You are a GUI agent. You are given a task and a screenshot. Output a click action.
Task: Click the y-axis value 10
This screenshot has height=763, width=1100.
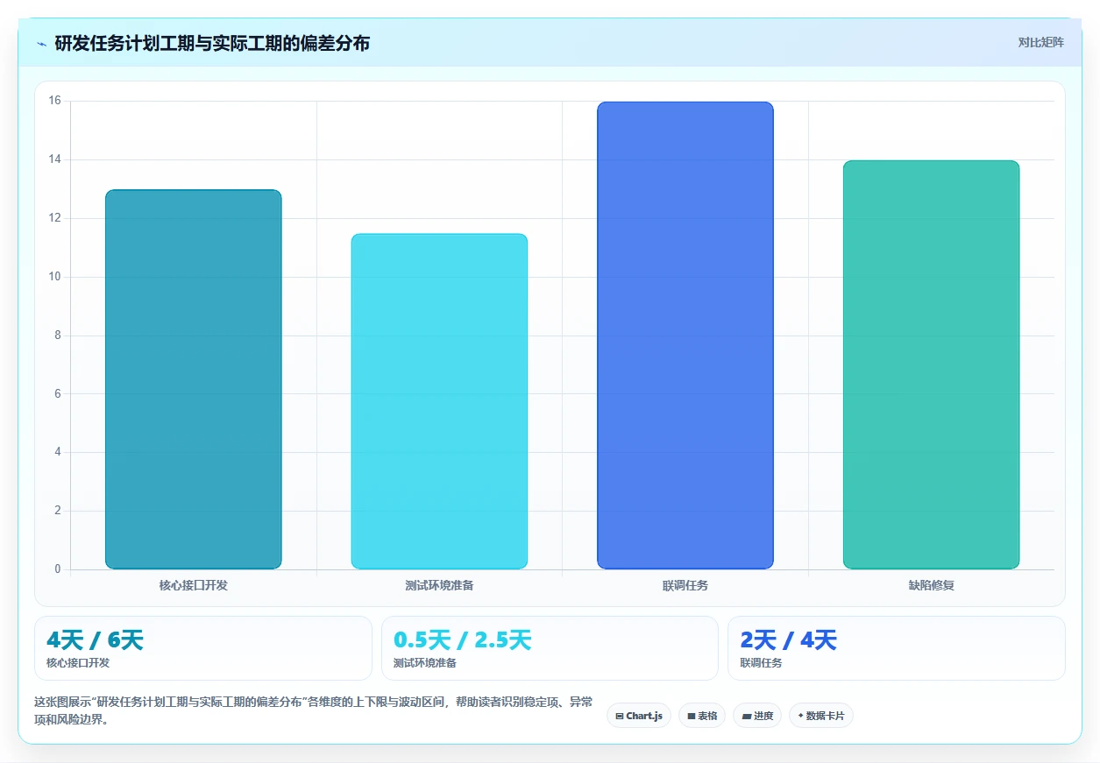[x=54, y=277]
